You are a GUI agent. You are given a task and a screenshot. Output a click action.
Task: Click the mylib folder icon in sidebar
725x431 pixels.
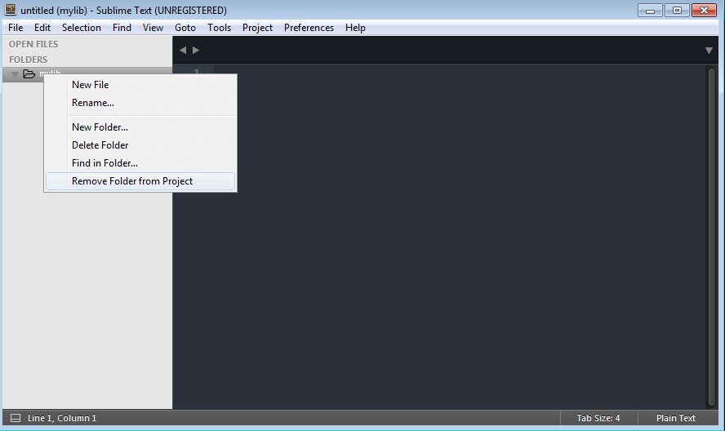pyautogui.click(x=29, y=74)
